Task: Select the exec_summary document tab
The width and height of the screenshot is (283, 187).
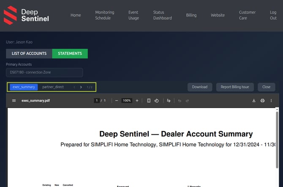Action: click(24, 87)
